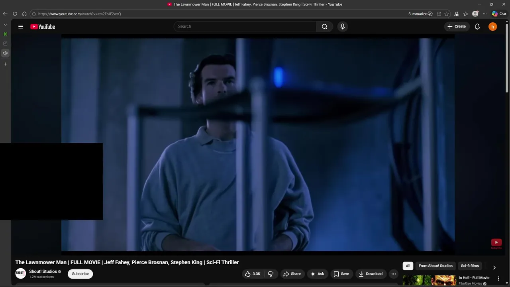Select the YouTube URL in the address bar

pos(80,14)
